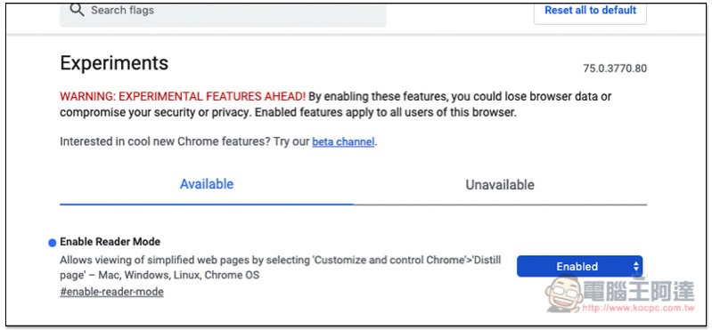
Task: Click the Experiments page heading
Action: (x=114, y=62)
